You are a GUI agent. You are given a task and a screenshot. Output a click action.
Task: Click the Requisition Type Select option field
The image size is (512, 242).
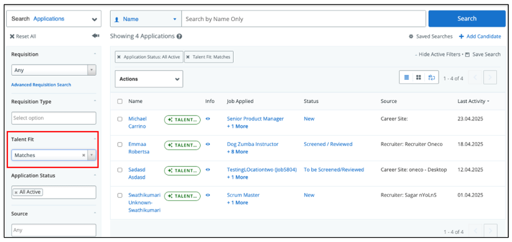click(53, 118)
